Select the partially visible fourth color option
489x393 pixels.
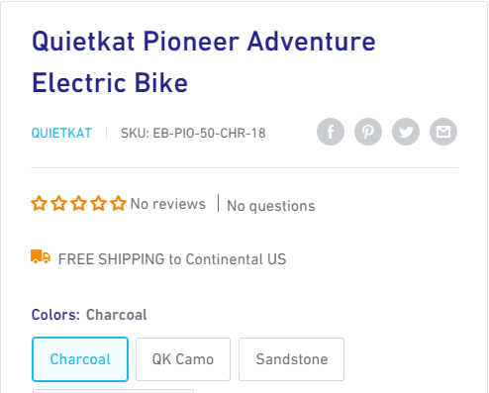(113, 391)
